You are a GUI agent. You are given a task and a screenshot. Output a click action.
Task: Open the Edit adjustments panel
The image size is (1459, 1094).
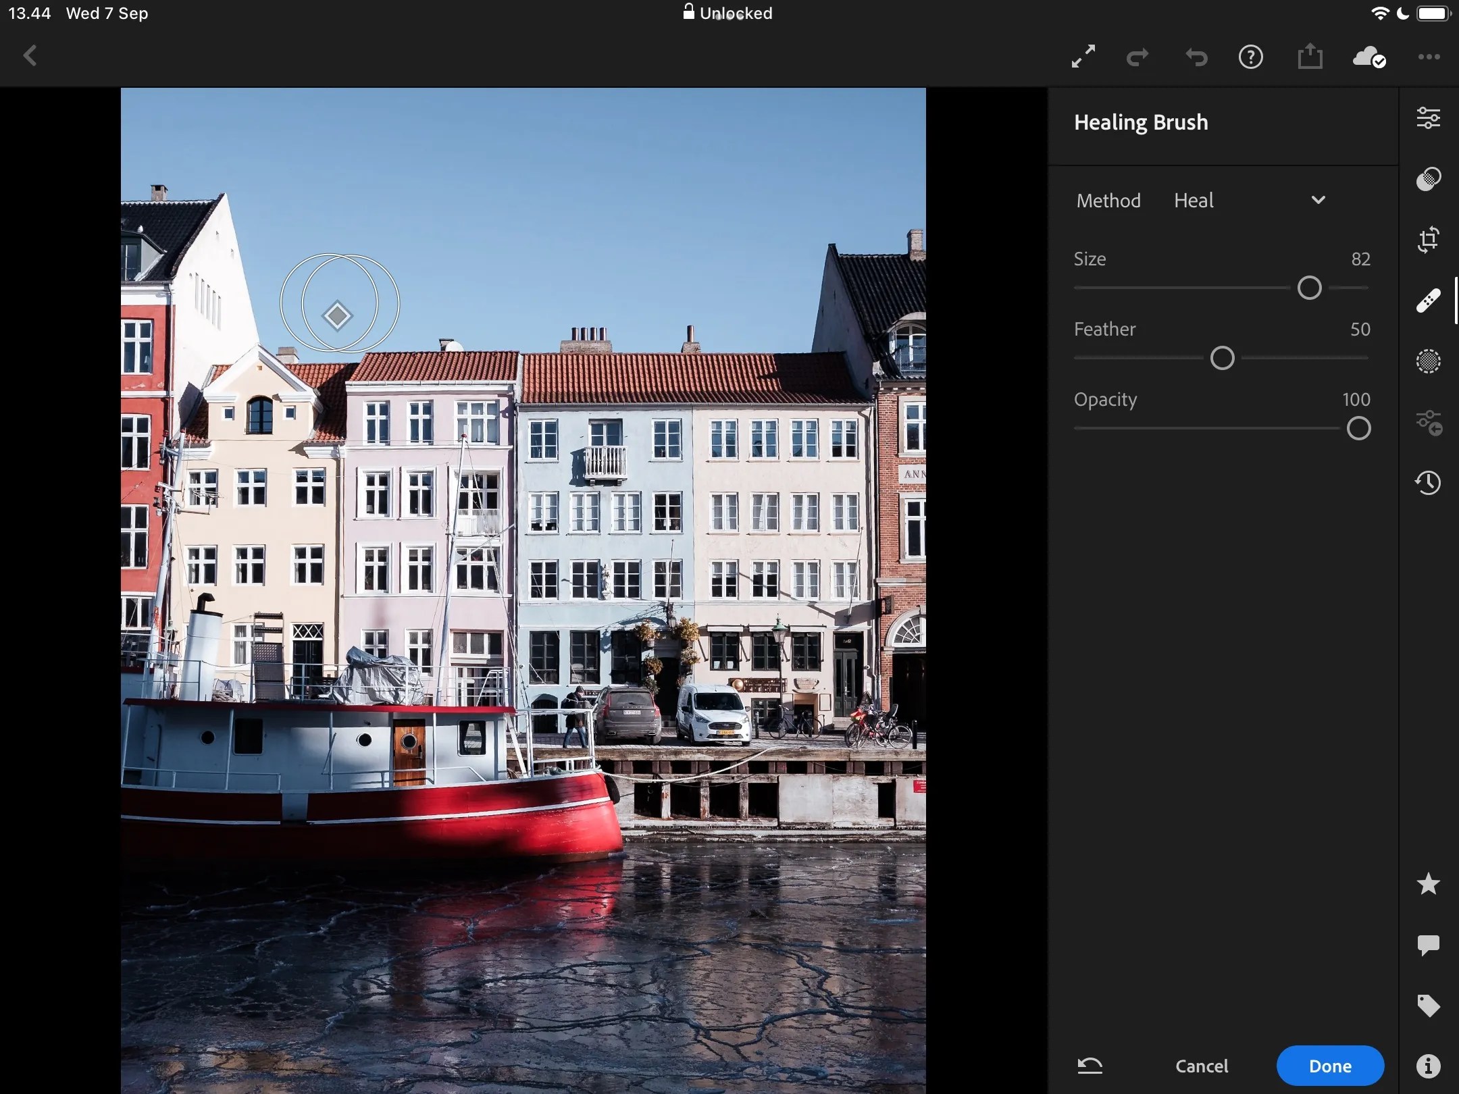tap(1430, 118)
